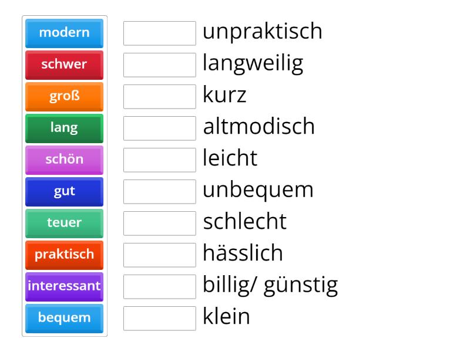Screen dimensions: 470x352
Task: Click the blue 'modern' word tile
Action: 65,33
